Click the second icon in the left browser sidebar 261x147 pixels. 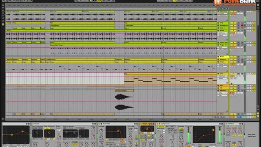(x=3, y=8)
